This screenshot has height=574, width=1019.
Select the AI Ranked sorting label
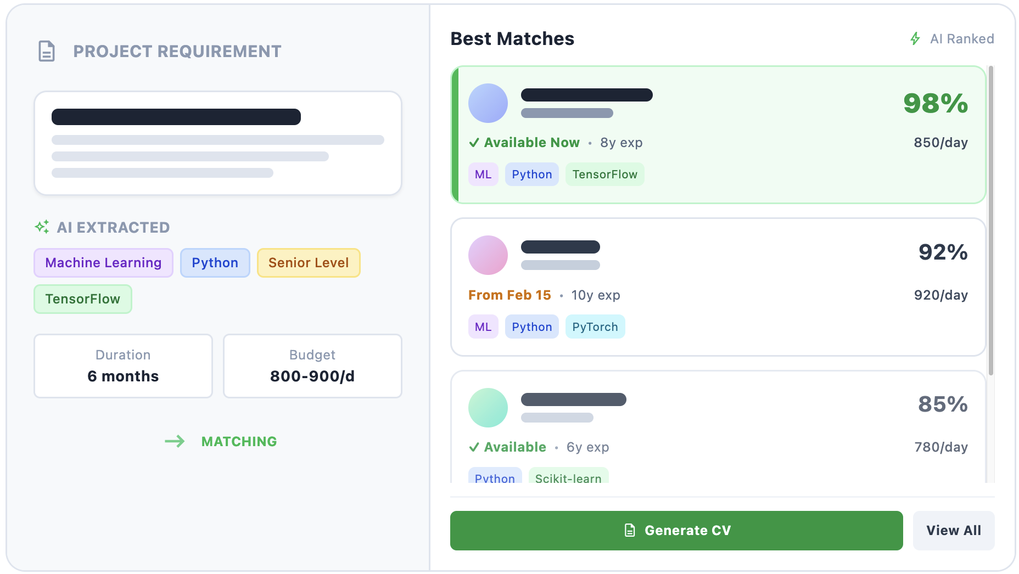(x=962, y=38)
